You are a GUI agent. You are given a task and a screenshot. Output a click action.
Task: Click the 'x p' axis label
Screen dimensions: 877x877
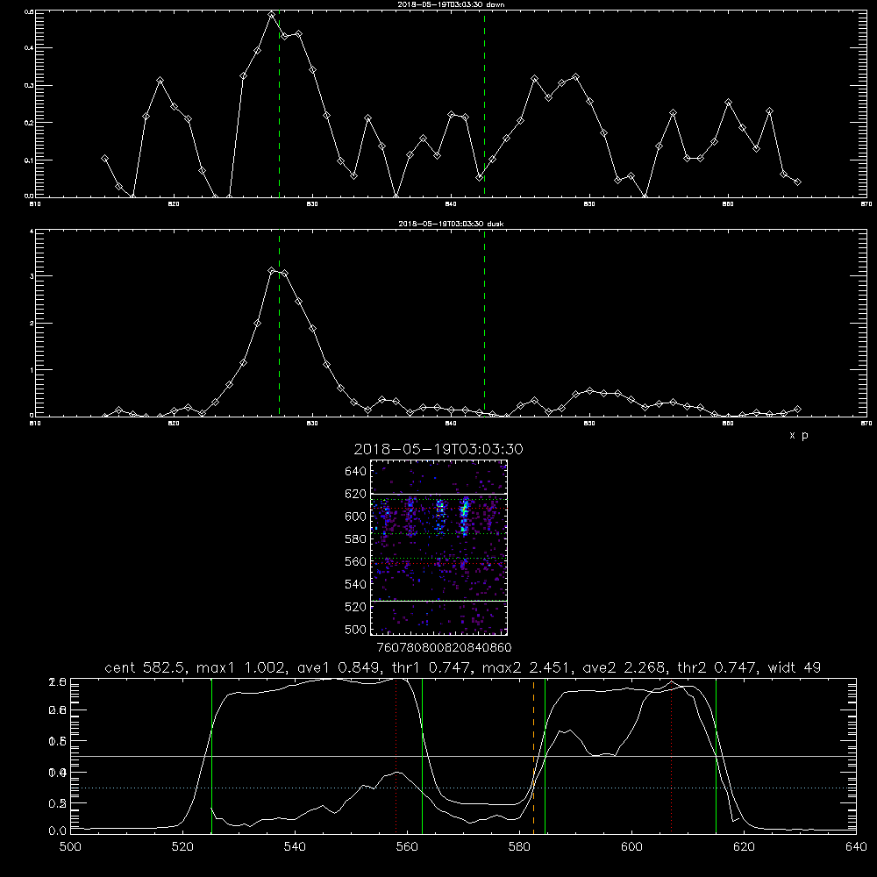point(799,435)
